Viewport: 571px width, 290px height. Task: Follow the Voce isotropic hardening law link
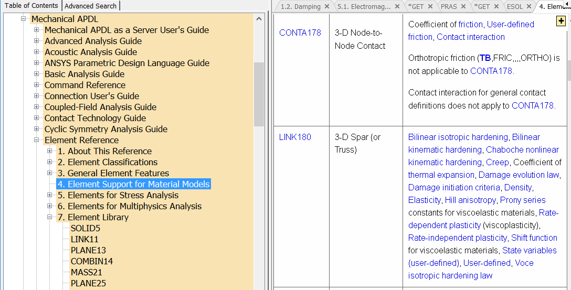click(471, 270)
